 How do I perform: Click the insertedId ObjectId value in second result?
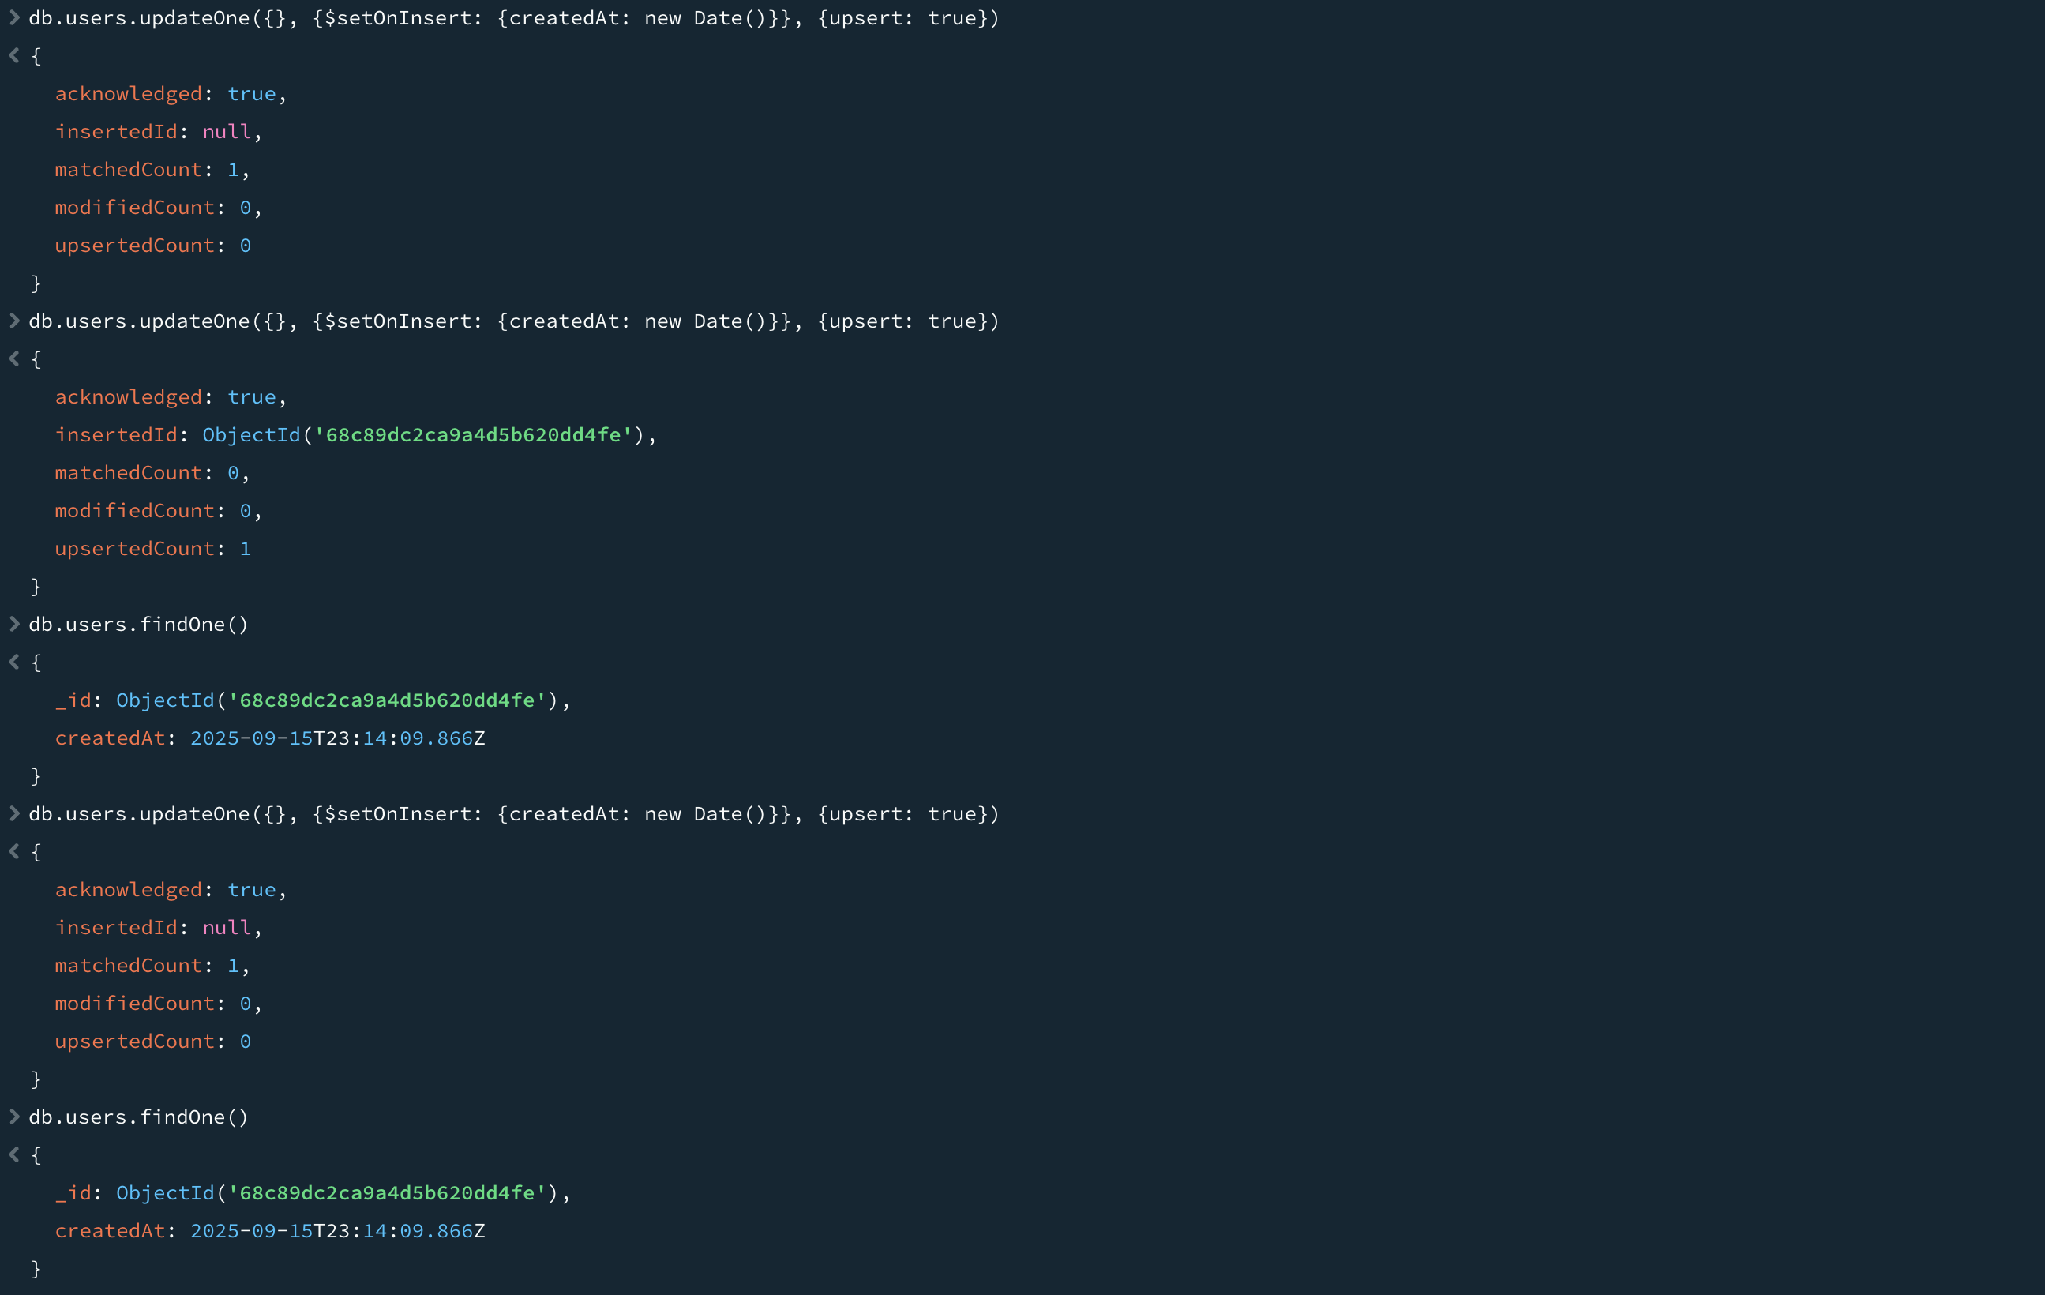click(429, 435)
